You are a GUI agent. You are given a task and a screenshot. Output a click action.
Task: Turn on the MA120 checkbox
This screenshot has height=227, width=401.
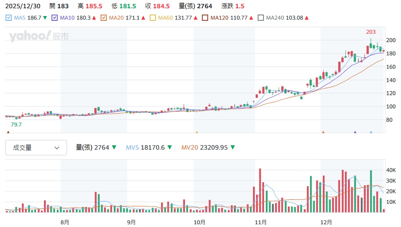(205, 18)
